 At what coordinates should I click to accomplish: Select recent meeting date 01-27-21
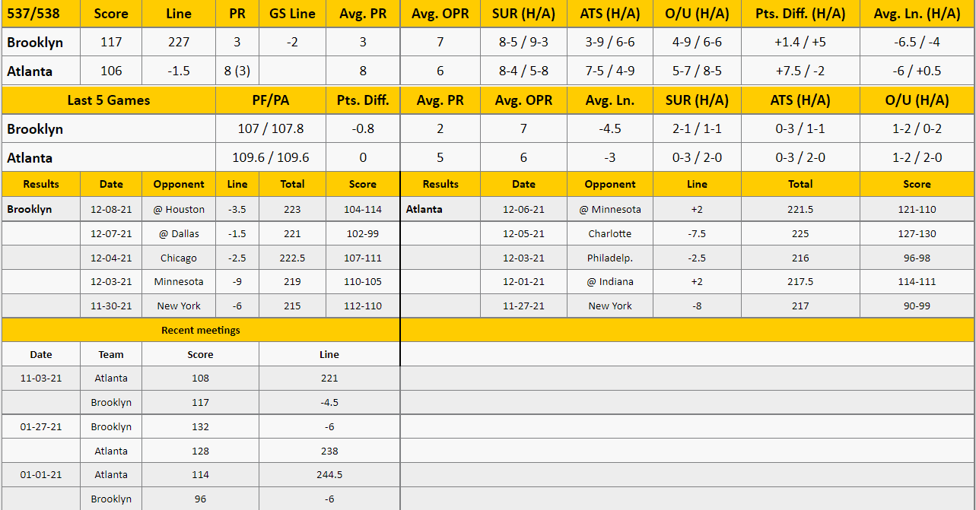[x=41, y=426]
